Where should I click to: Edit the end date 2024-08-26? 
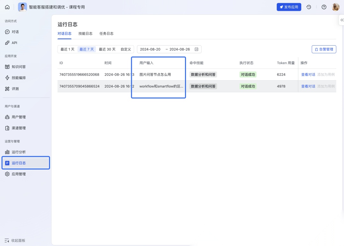[x=180, y=49]
